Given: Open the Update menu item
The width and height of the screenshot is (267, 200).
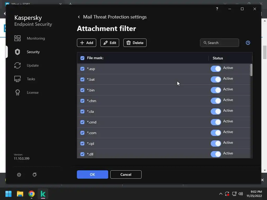Looking at the screenshot, I should 33,65.
